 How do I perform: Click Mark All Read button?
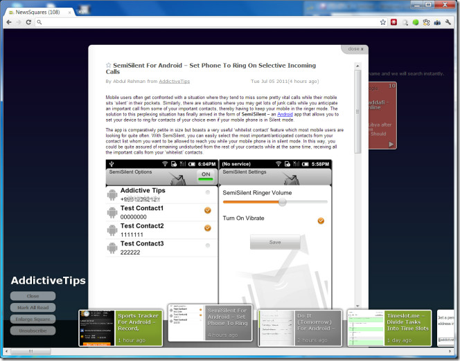pyautogui.click(x=33, y=308)
